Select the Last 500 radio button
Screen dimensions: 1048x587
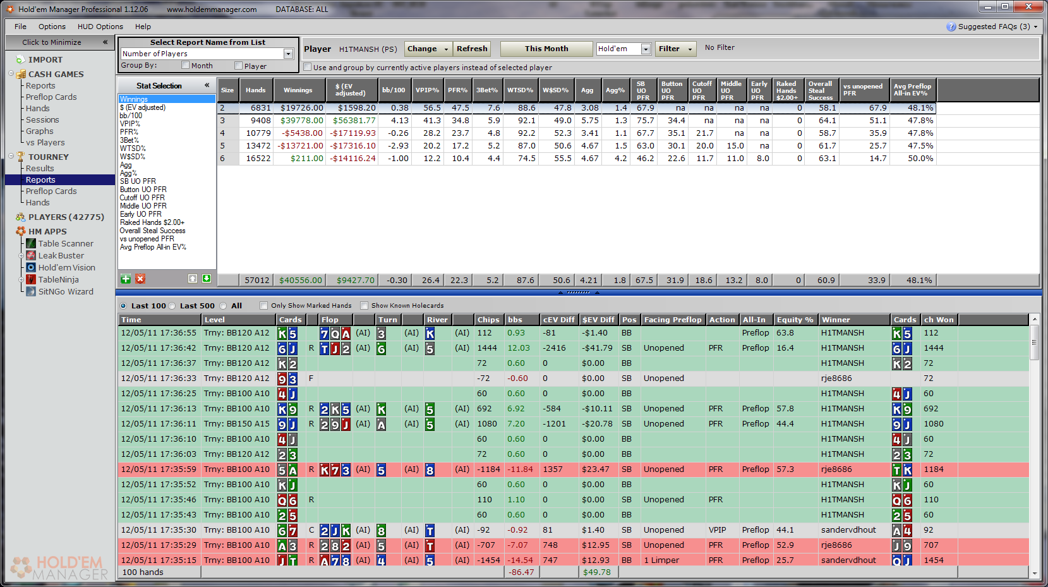coord(172,306)
